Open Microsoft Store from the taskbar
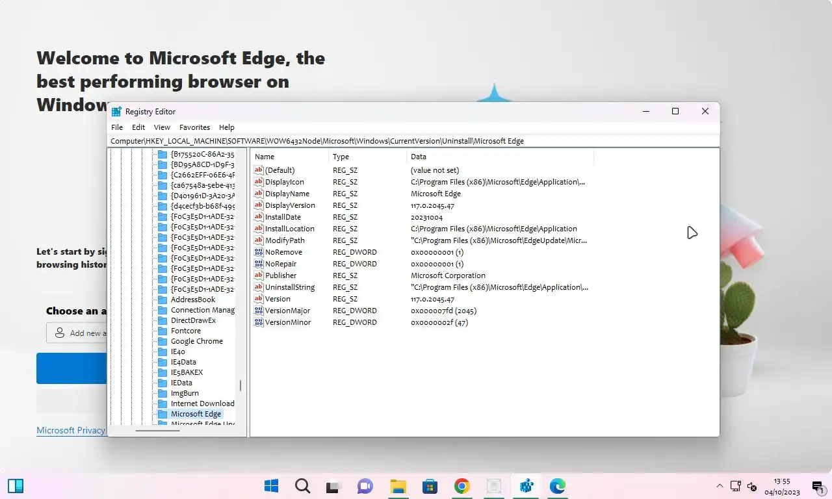Screen dimensions: 832x499 tap(430, 486)
